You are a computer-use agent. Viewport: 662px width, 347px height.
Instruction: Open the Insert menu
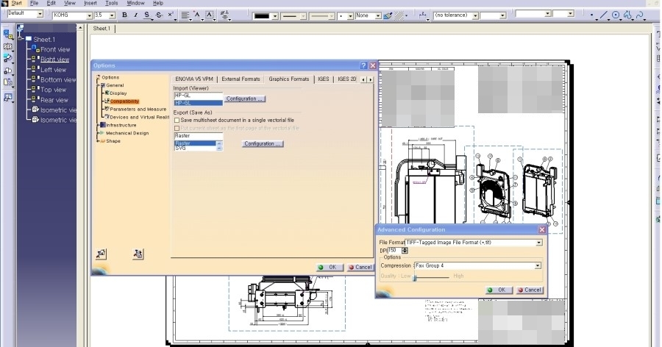tap(90, 3)
